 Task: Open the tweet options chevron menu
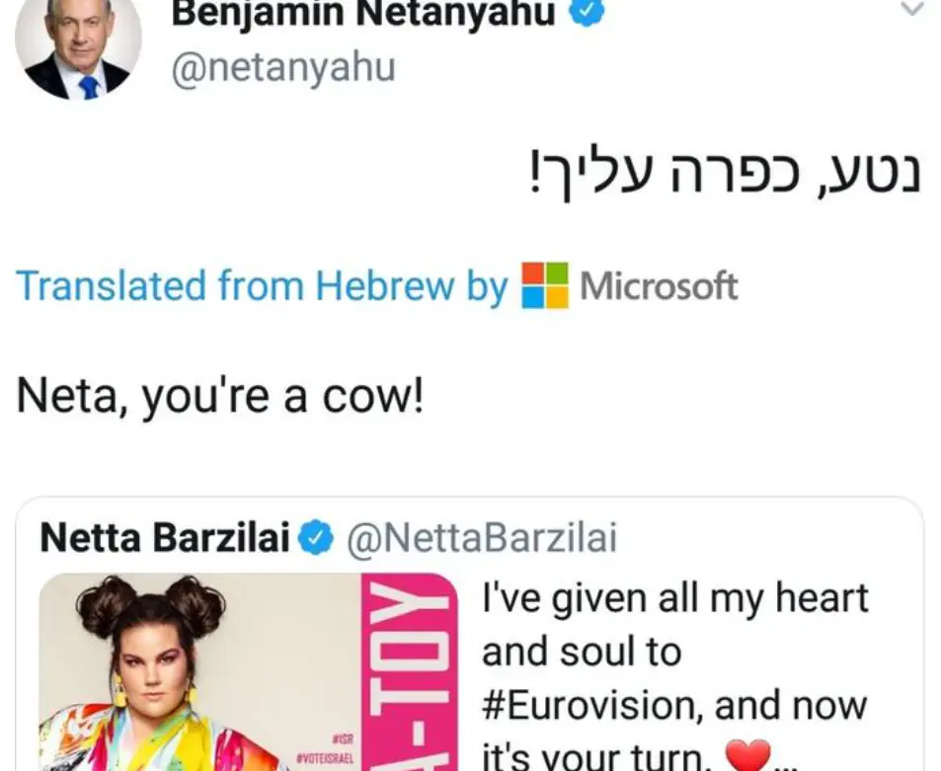913,10
